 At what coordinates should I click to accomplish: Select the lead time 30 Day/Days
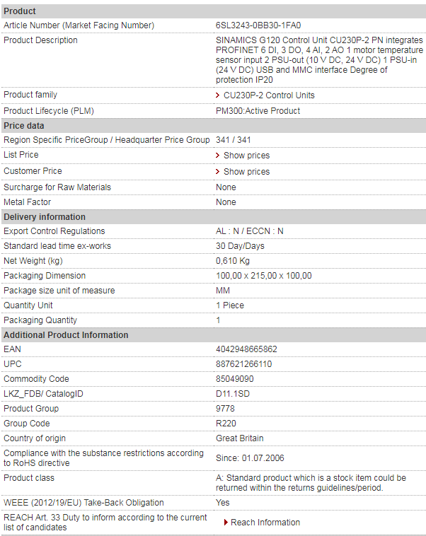tap(240, 246)
